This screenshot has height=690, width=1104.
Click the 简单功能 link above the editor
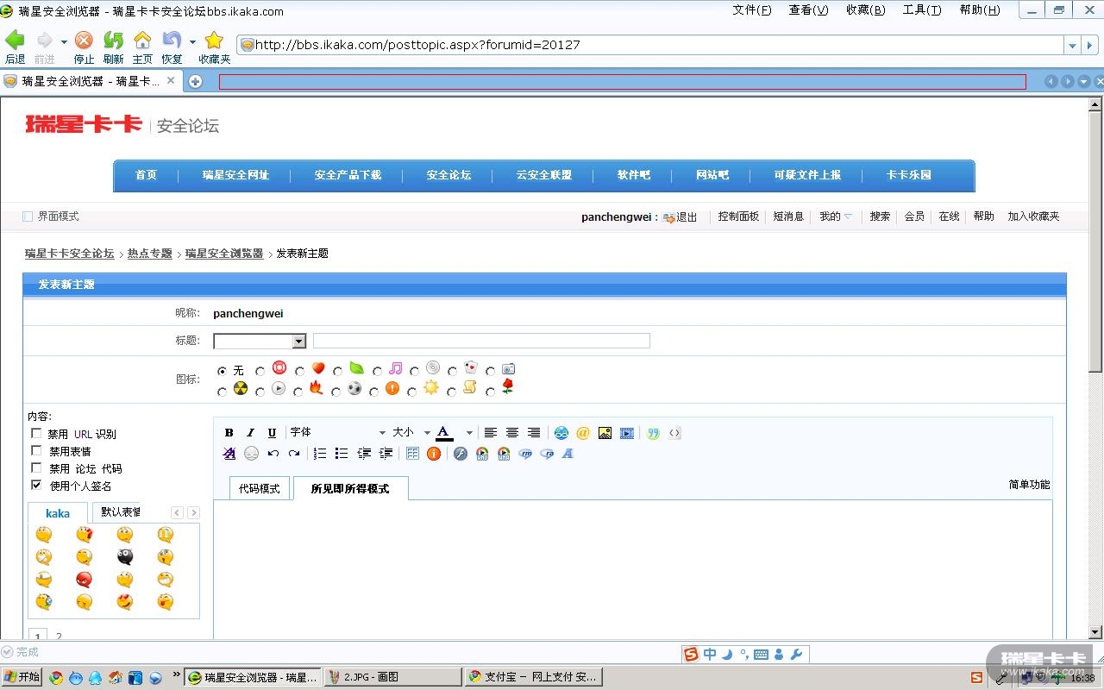tap(1030, 485)
